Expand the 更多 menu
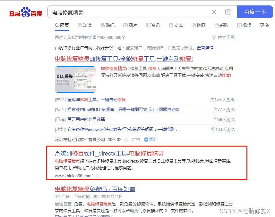The width and height of the screenshot is (275, 217). [x=264, y=25]
